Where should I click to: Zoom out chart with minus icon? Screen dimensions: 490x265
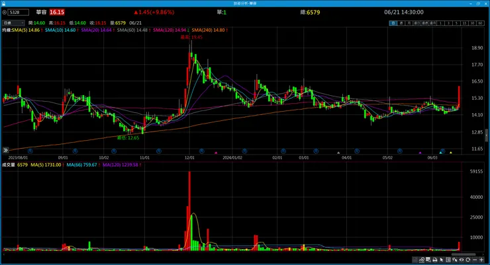475,260
